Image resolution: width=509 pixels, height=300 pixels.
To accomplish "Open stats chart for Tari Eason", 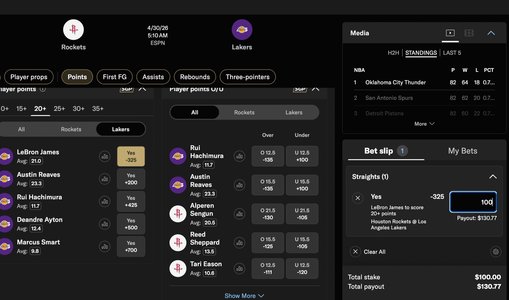I will (239, 268).
